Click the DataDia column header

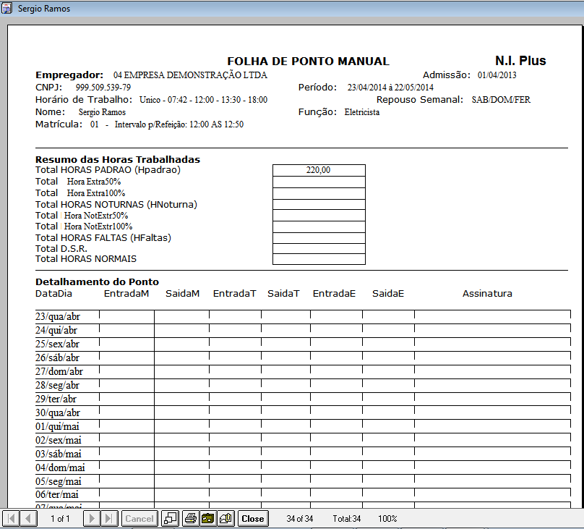click(53, 293)
